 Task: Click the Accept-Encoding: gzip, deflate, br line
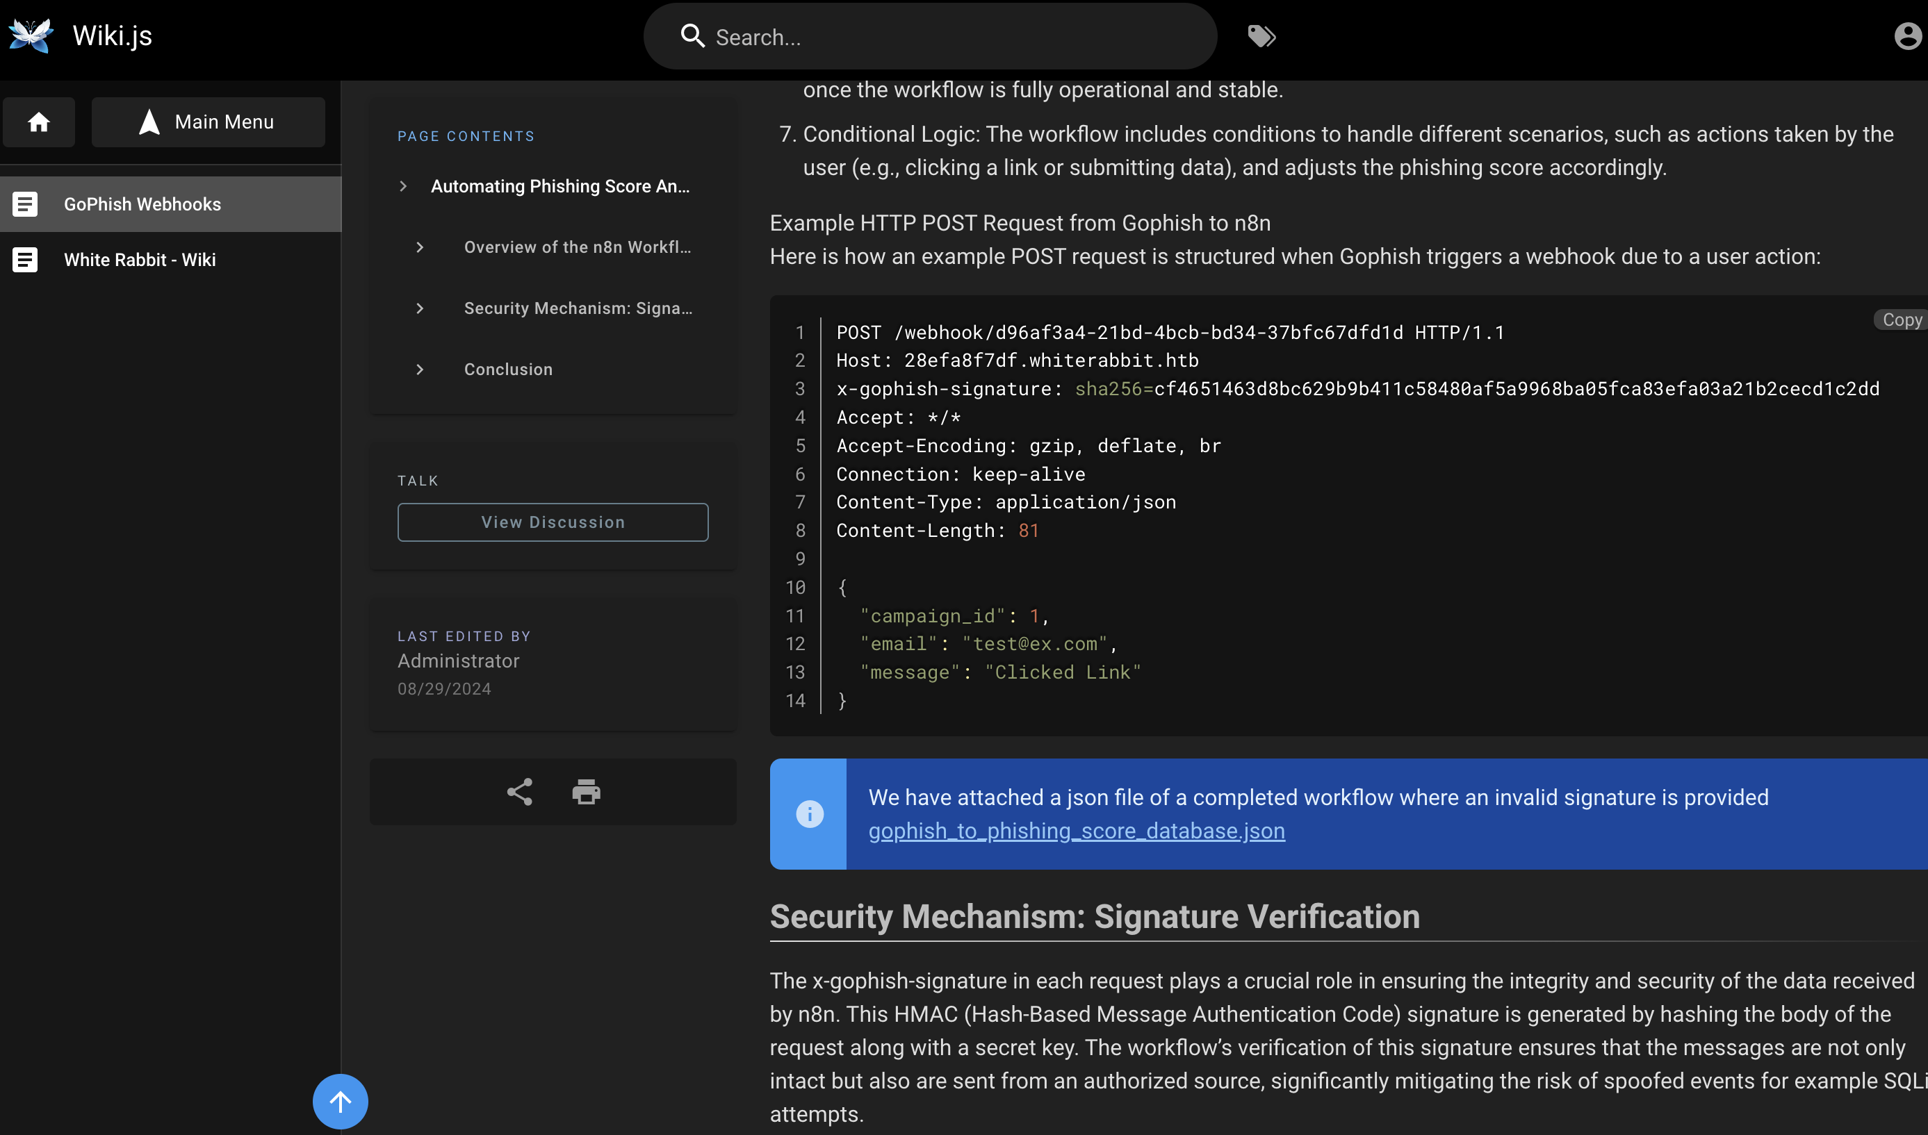pyautogui.click(x=1028, y=446)
